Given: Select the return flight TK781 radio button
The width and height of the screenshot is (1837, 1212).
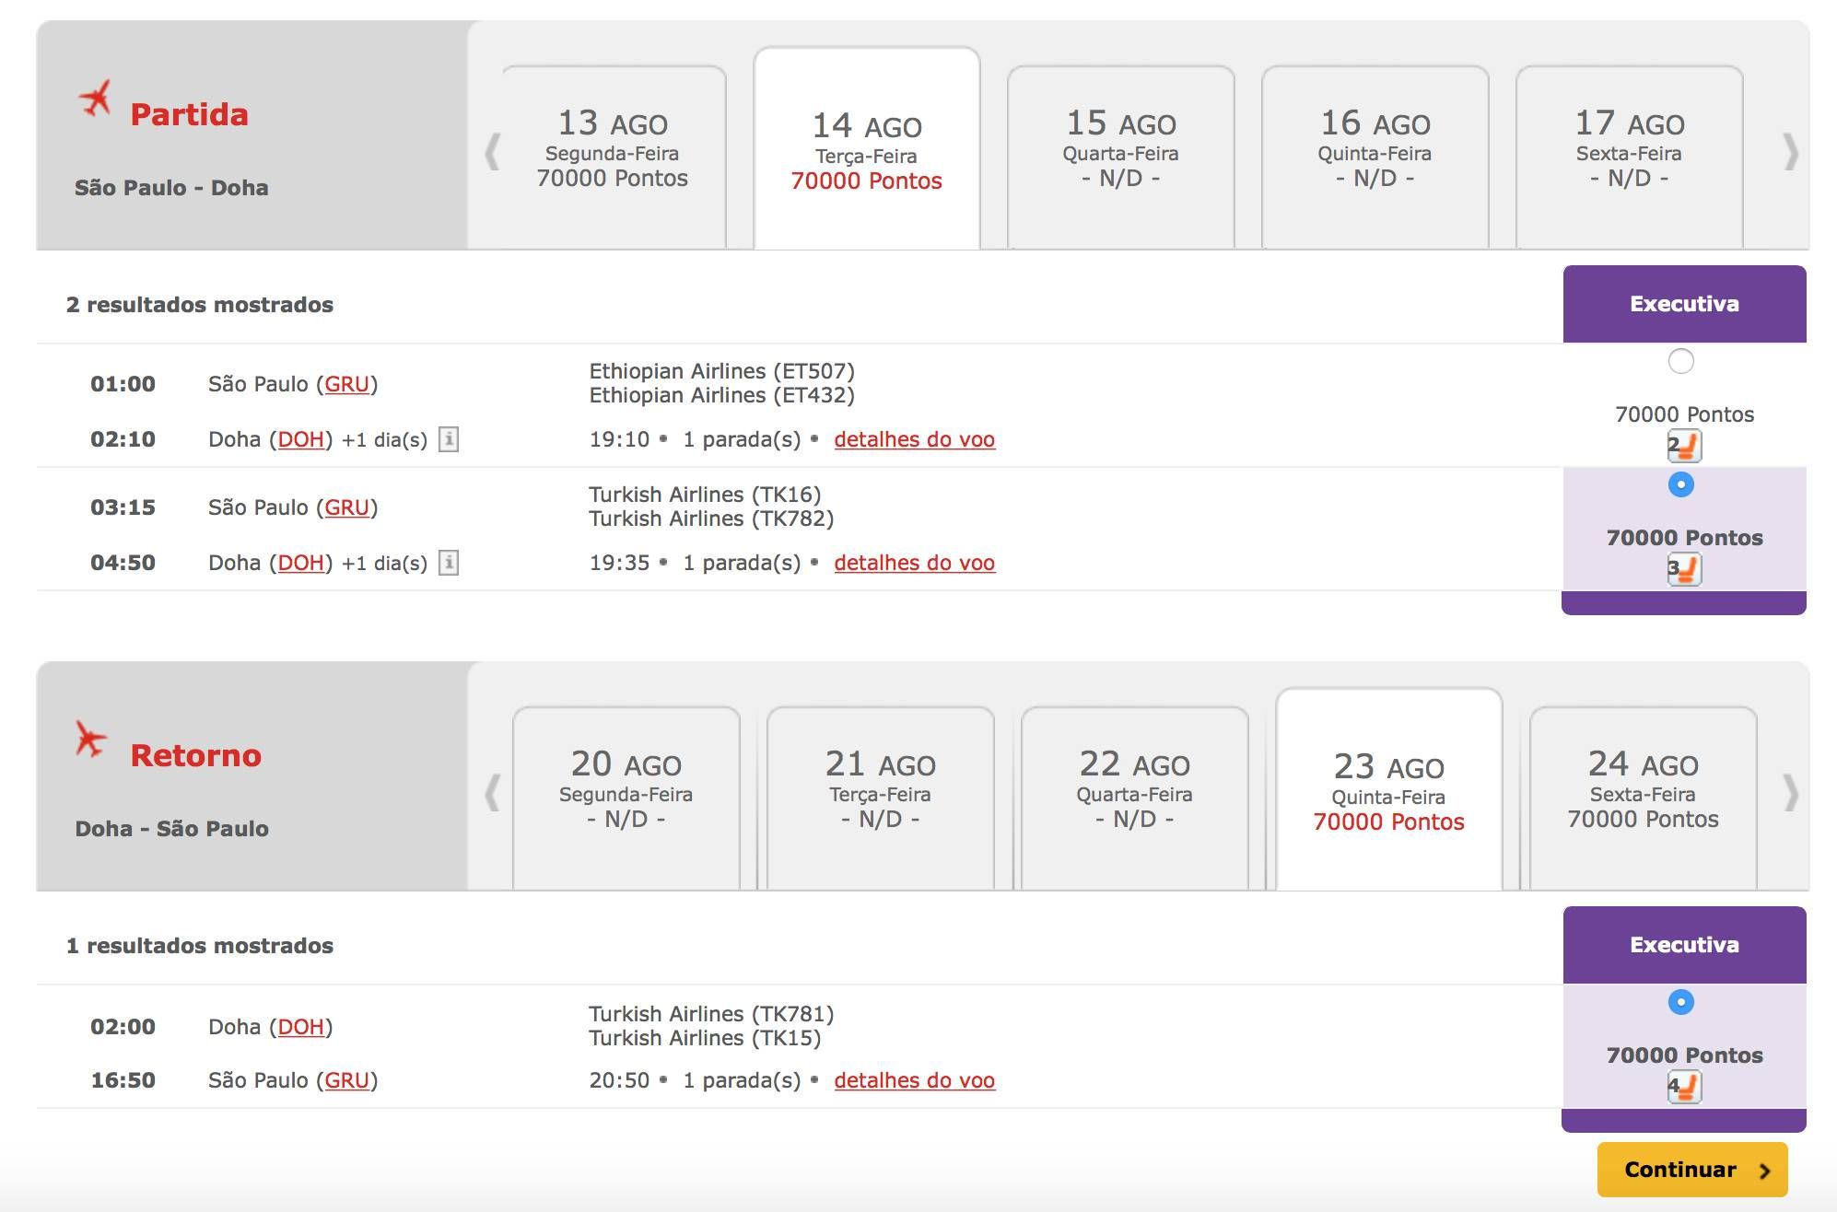Looking at the screenshot, I should pyautogui.click(x=1681, y=1002).
